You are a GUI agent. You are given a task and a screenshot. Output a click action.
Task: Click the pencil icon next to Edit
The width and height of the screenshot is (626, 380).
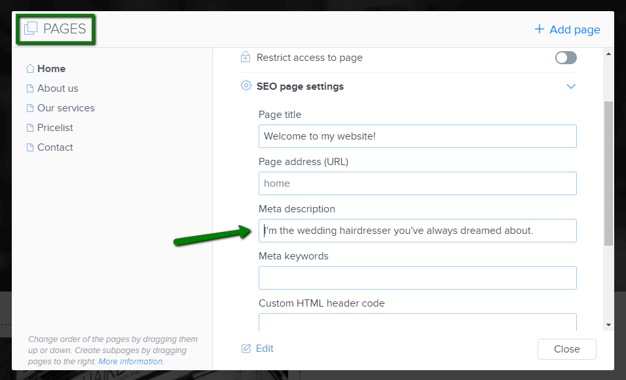coord(246,349)
